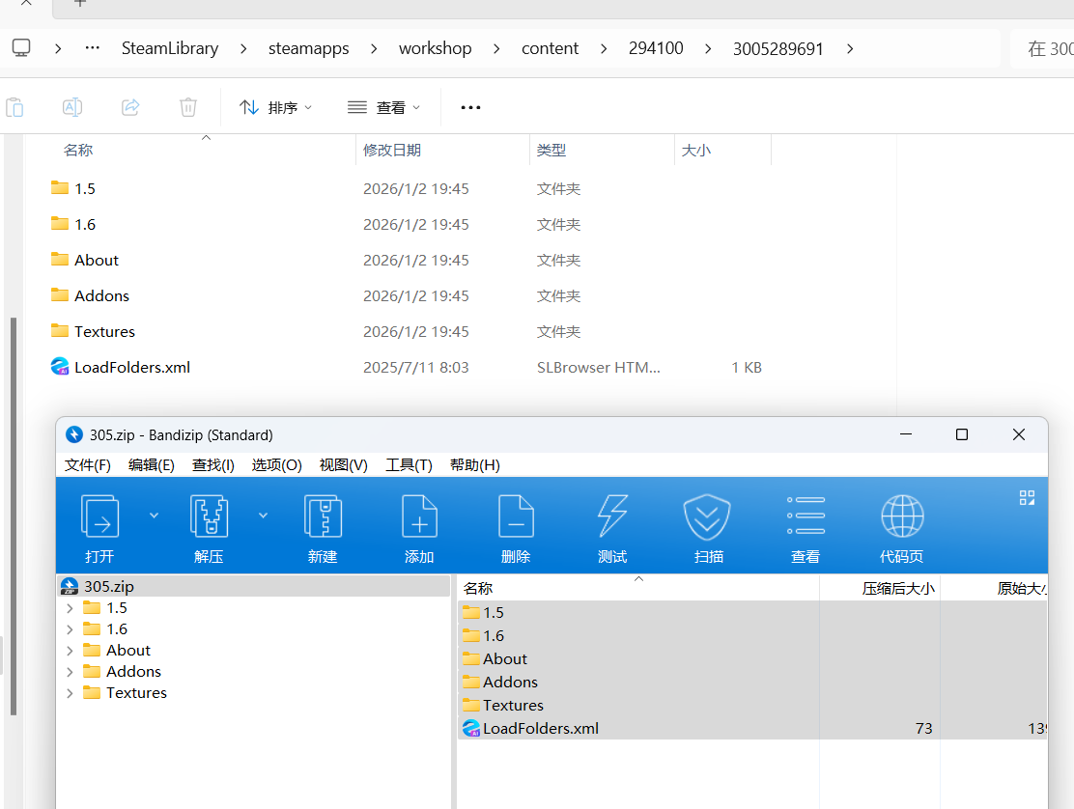Expand the 1.5 folder in archive tree
1074x809 pixels.
pyautogui.click(x=70, y=608)
